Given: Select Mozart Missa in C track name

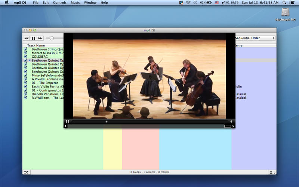Looking at the screenshot, I should pyautogui.click(x=47, y=53).
